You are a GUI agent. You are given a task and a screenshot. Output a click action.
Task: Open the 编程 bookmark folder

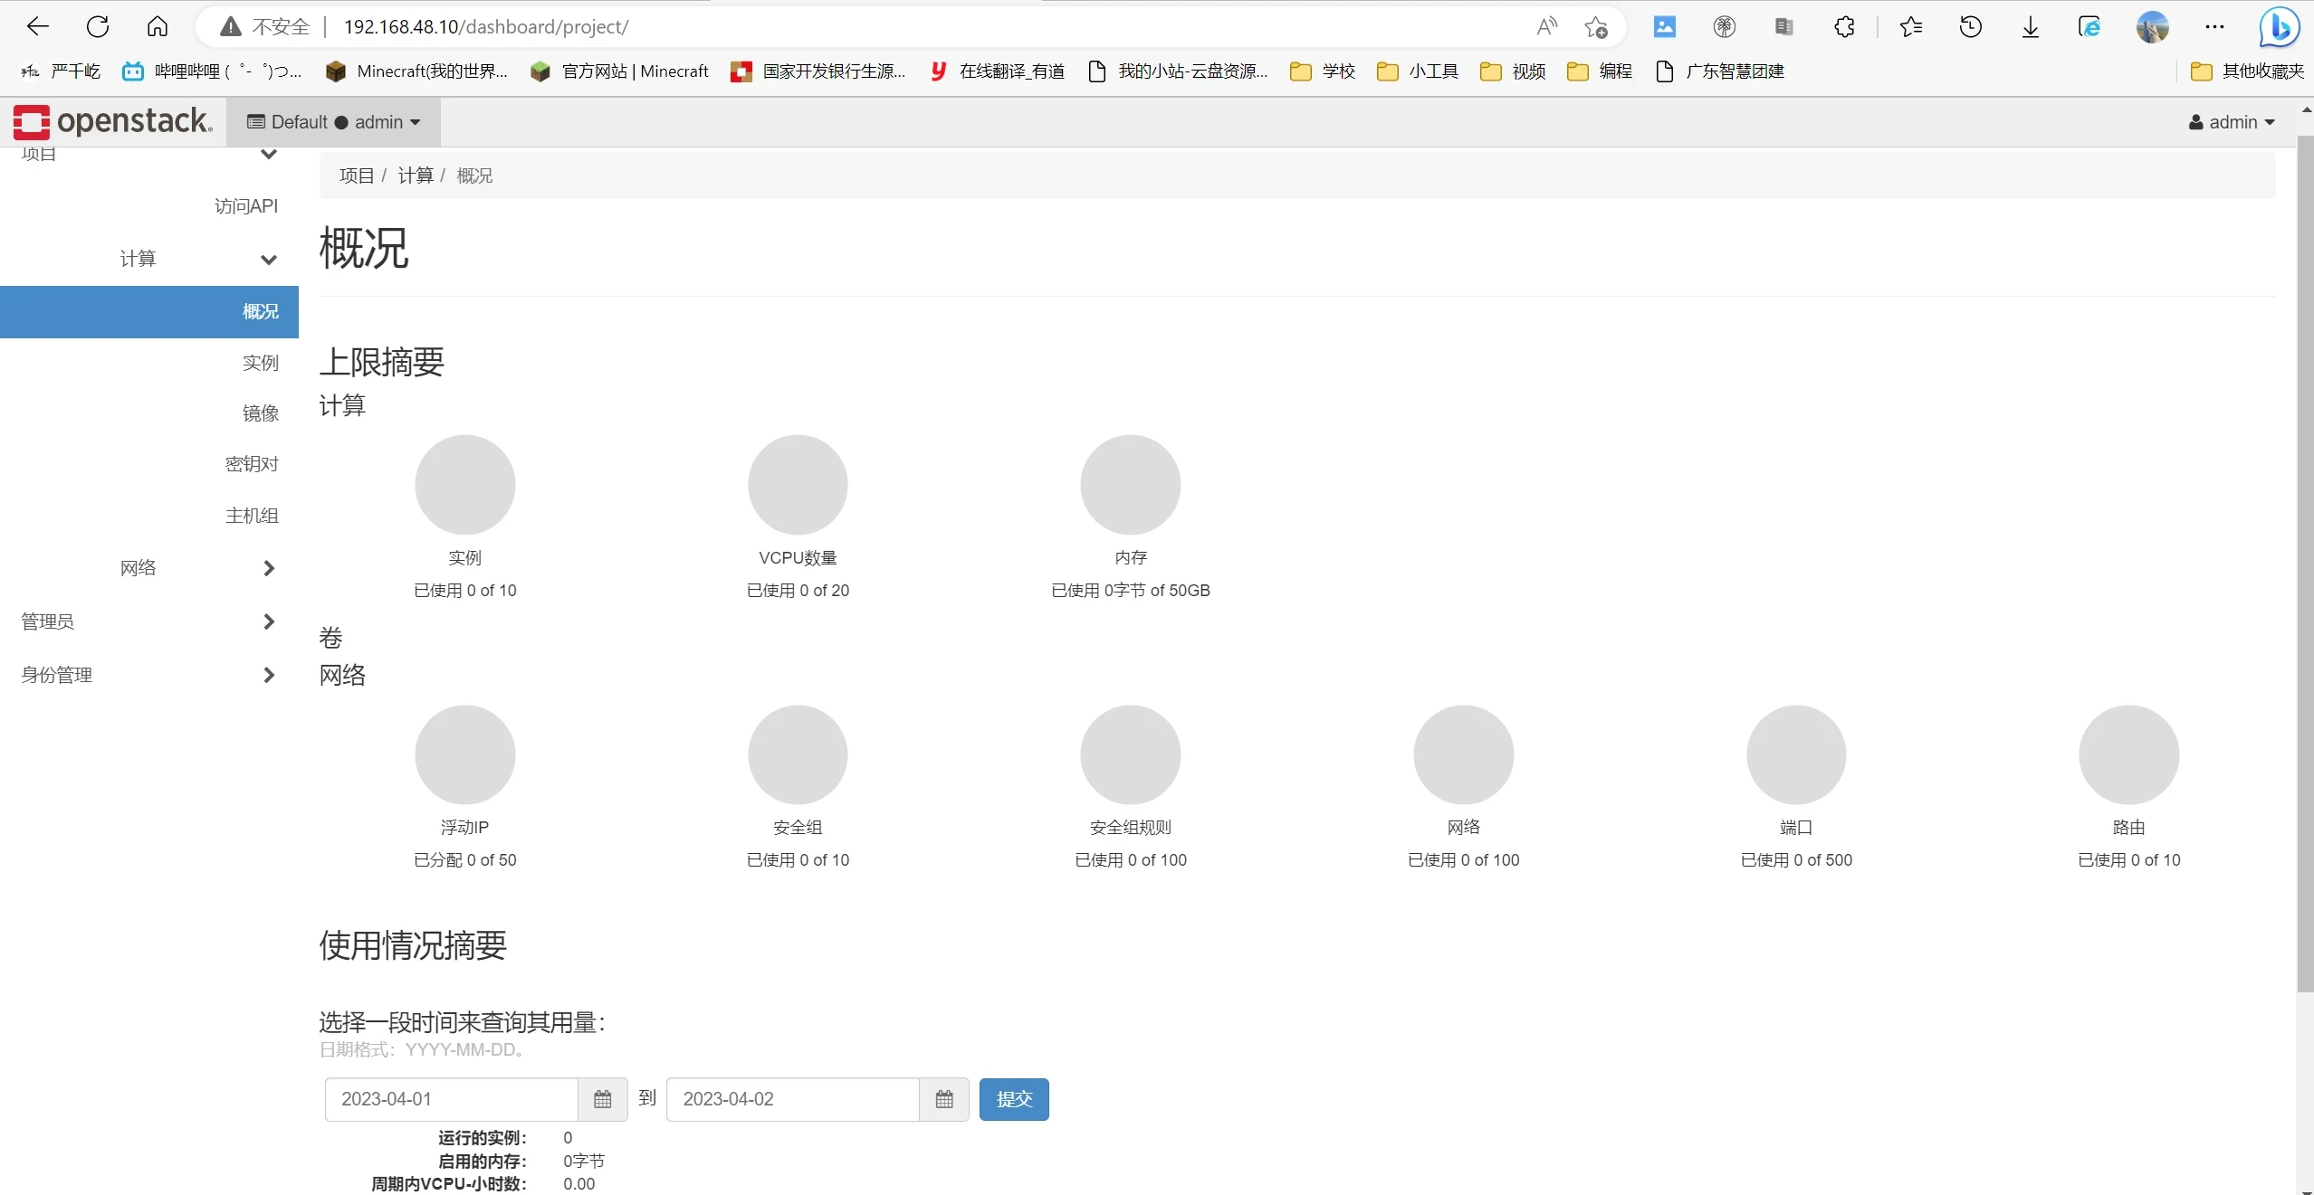[x=1600, y=71]
